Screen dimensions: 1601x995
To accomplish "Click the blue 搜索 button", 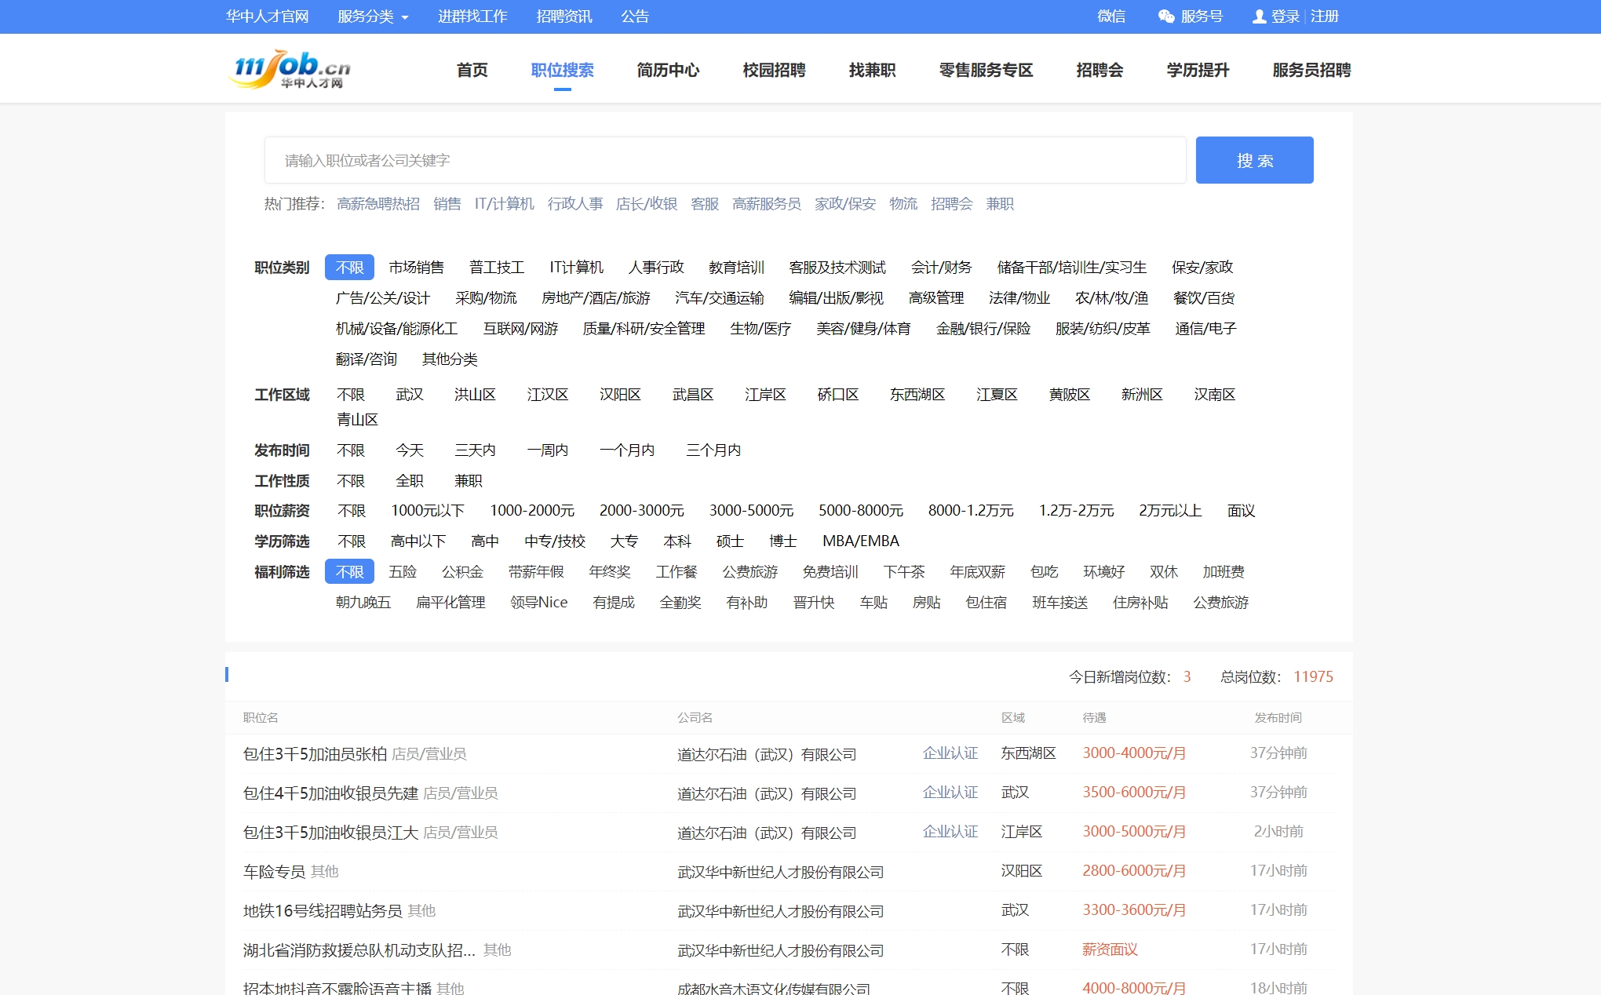I will (1253, 160).
